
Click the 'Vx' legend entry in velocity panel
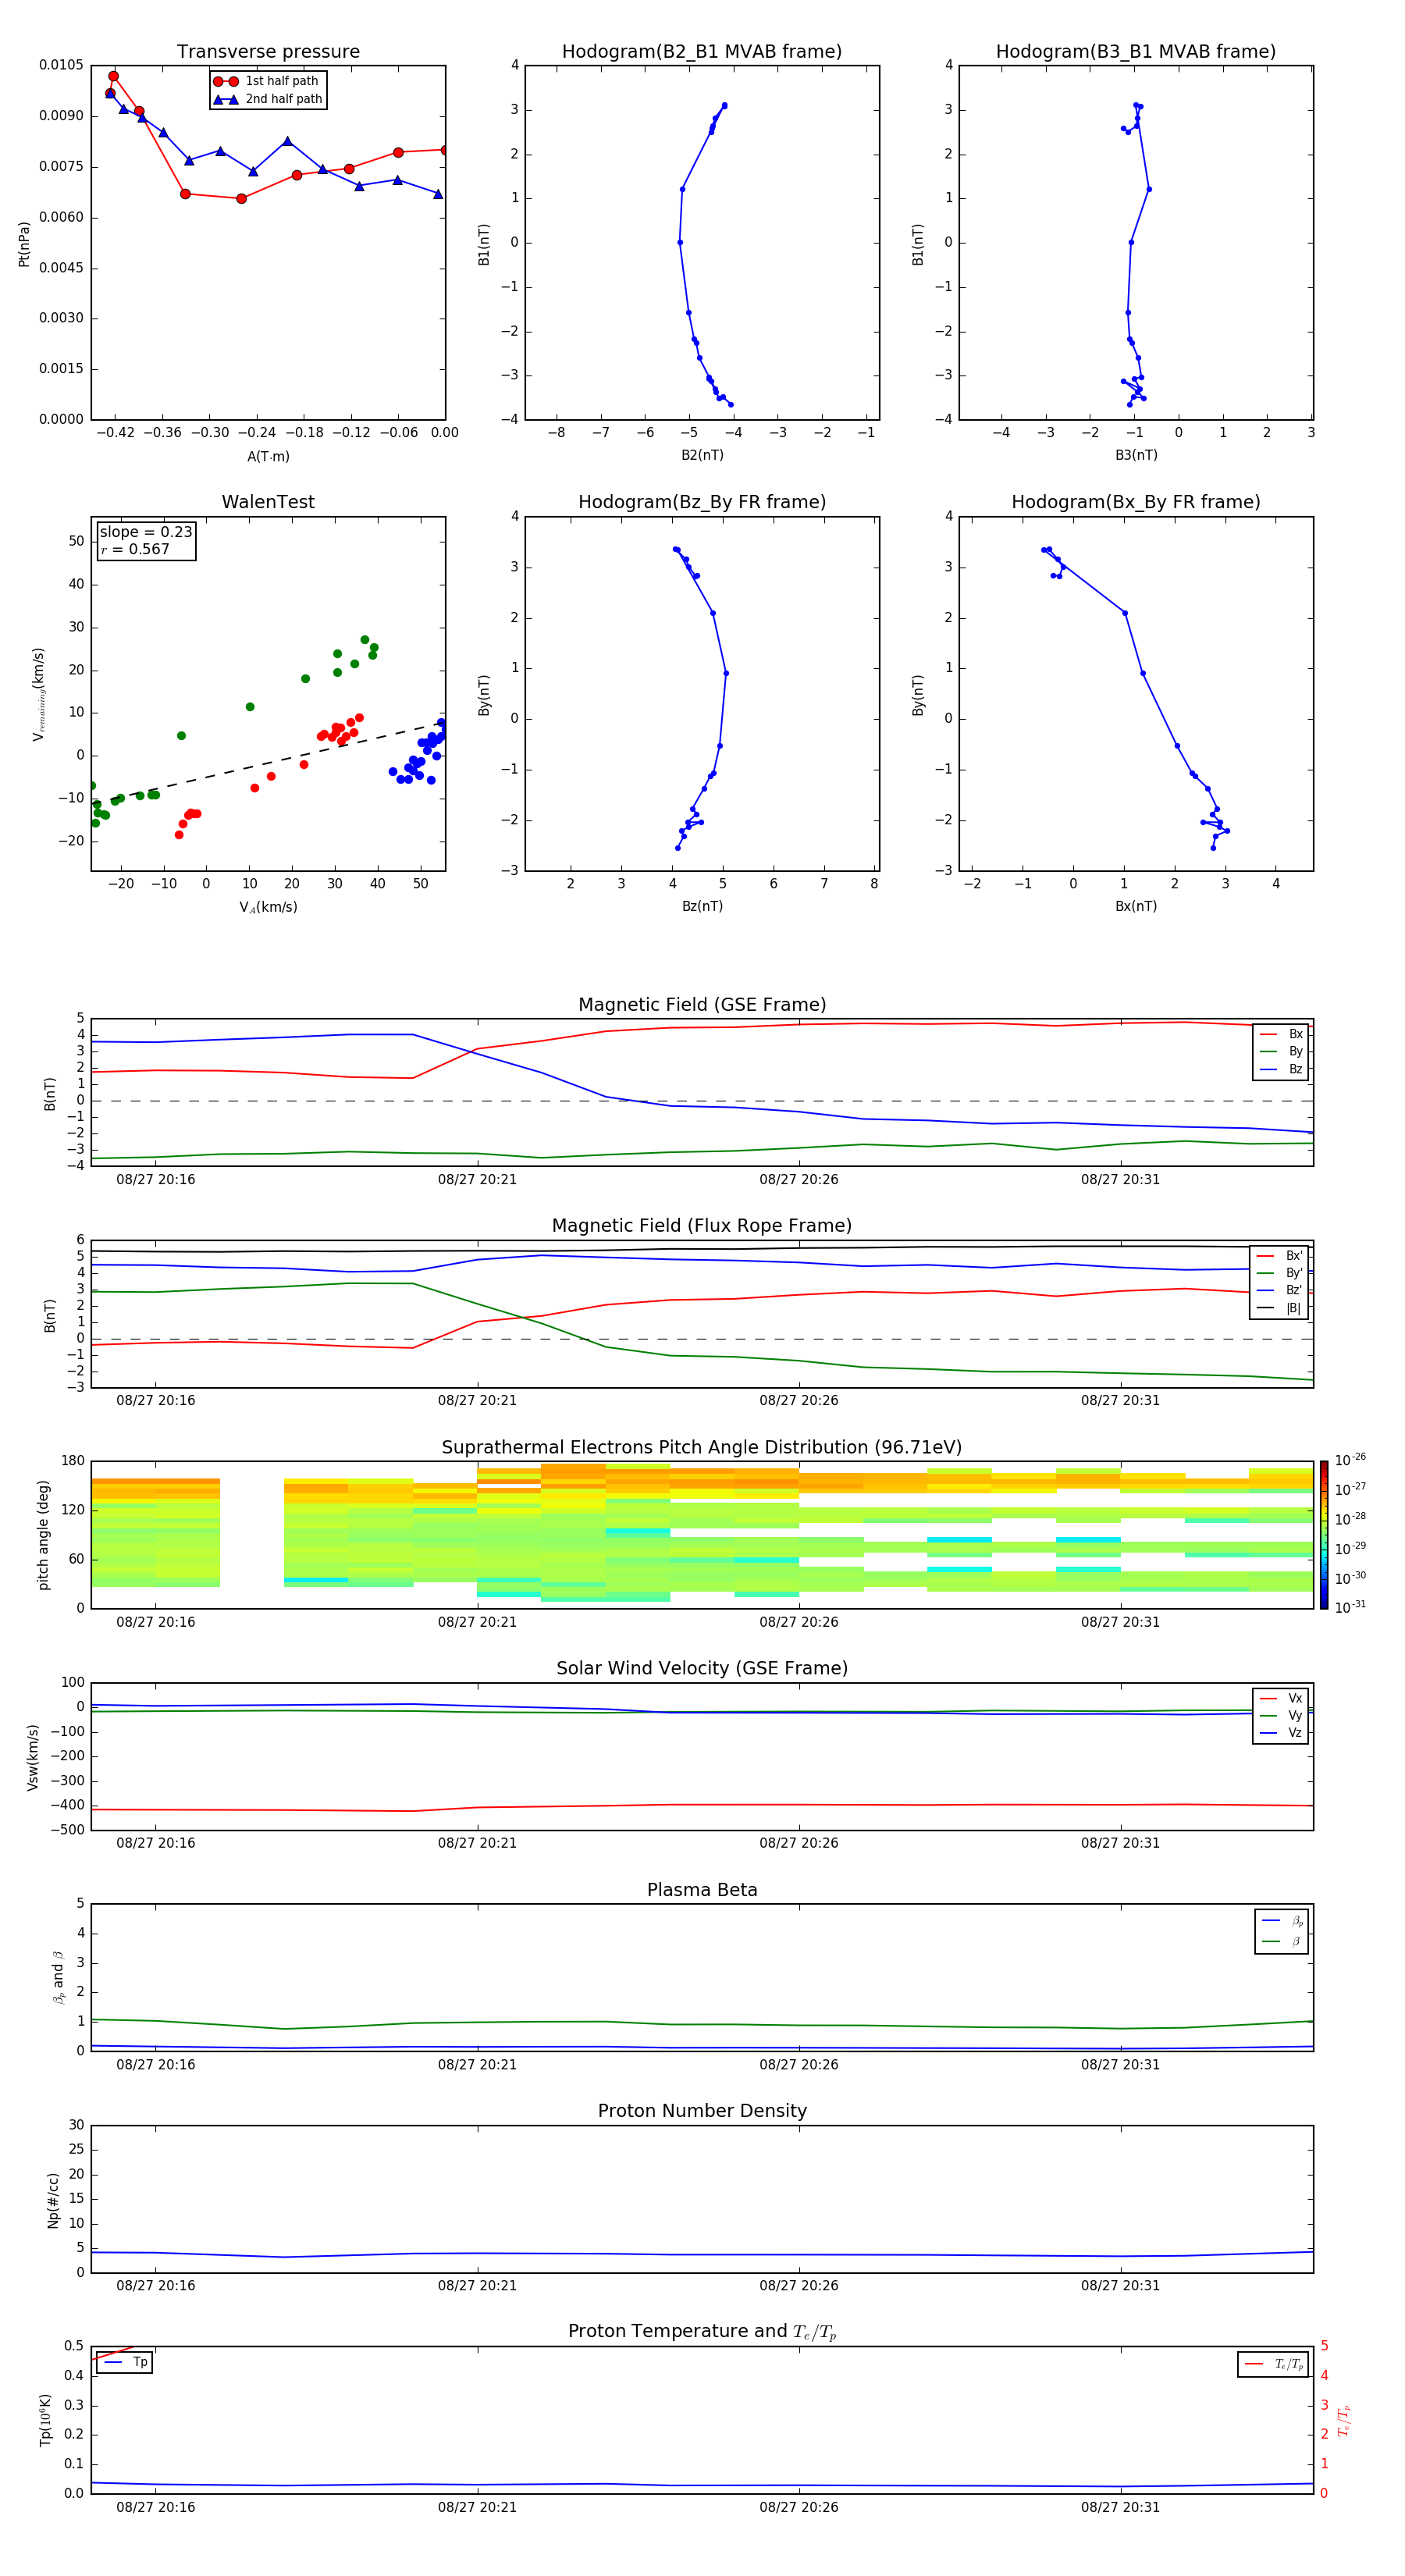click(x=1282, y=1698)
